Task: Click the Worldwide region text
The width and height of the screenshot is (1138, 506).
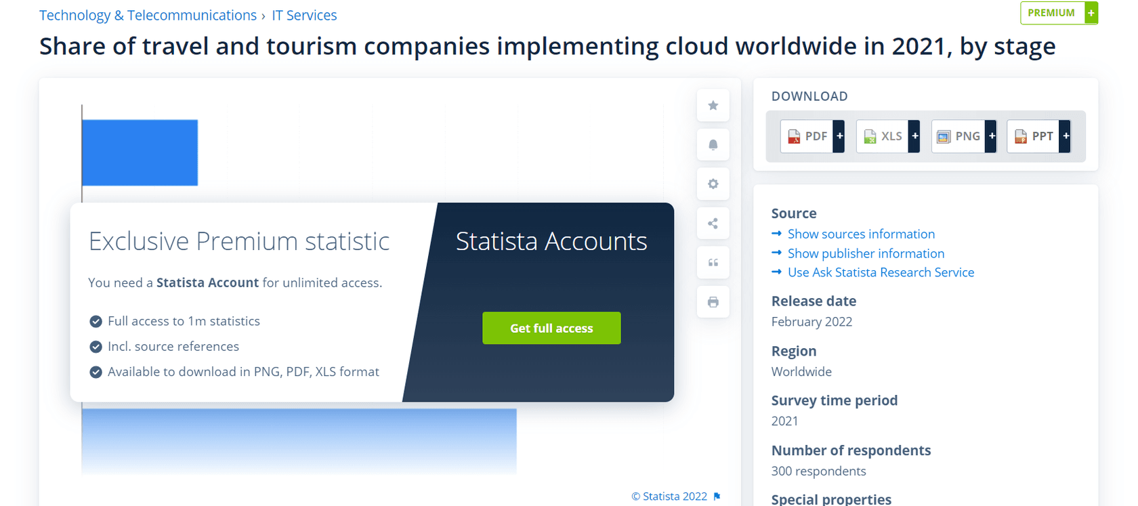Action: 801,371
